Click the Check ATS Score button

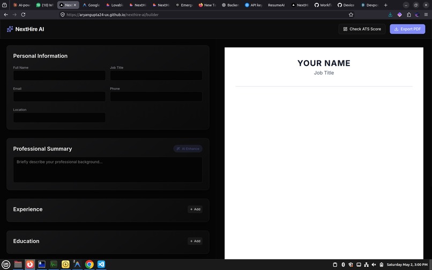(362, 29)
